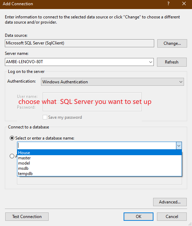This screenshot has width=192, height=226.
Task: Click the Change... data source button
Action: coord(172,43)
